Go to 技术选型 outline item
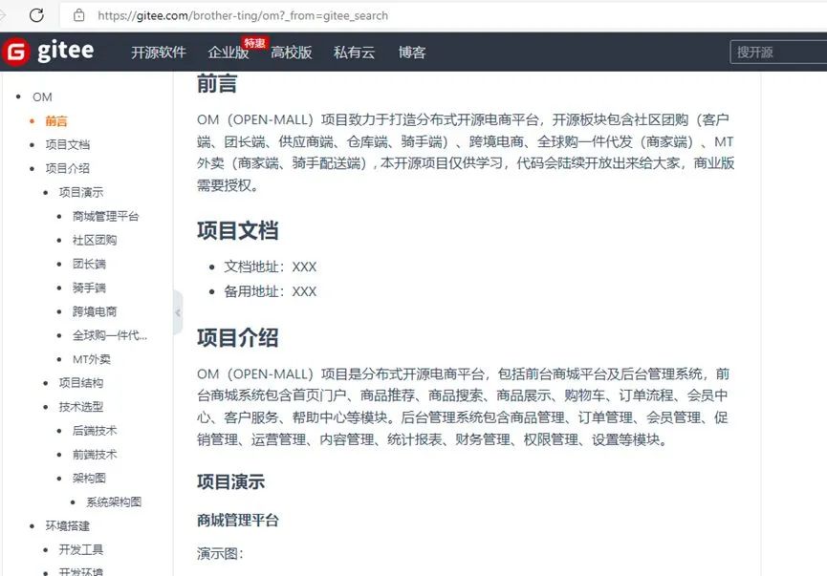 [x=80, y=406]
